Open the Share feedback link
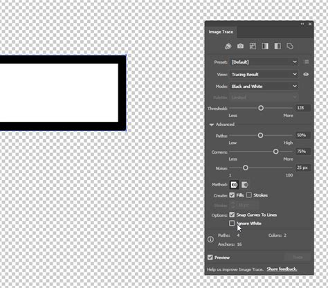Screen dimensions: 328x288 point(282,269)
